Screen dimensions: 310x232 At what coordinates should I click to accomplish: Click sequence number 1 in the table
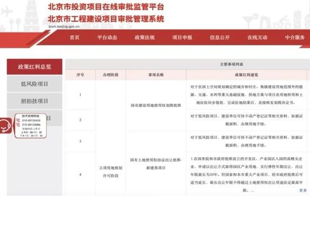pos(80,95)
